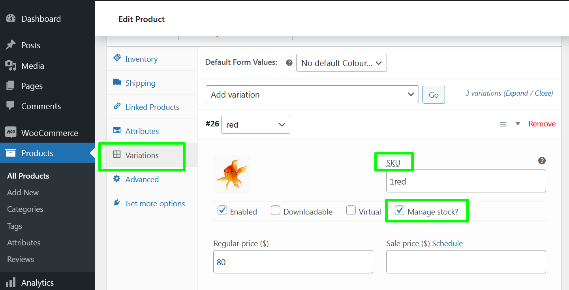
Task: Click the Inventory tag icon
Action: pyautogui.click(x=117, y=58)
